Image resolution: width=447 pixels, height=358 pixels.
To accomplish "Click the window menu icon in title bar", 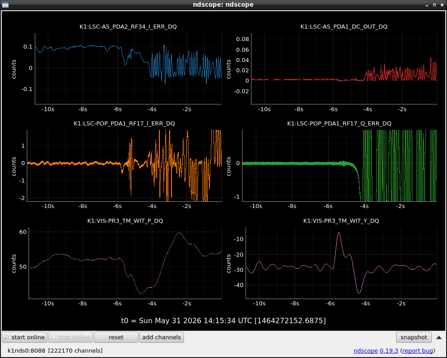I will 5,4.
